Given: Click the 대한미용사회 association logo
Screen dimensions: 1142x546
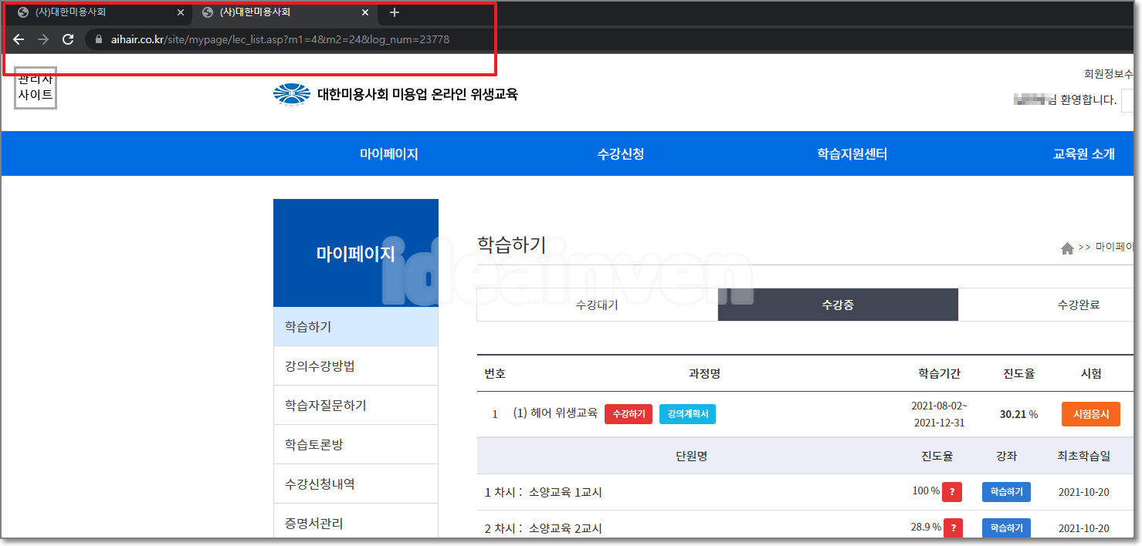Looking at the screenshot, I should coord(293,94).
